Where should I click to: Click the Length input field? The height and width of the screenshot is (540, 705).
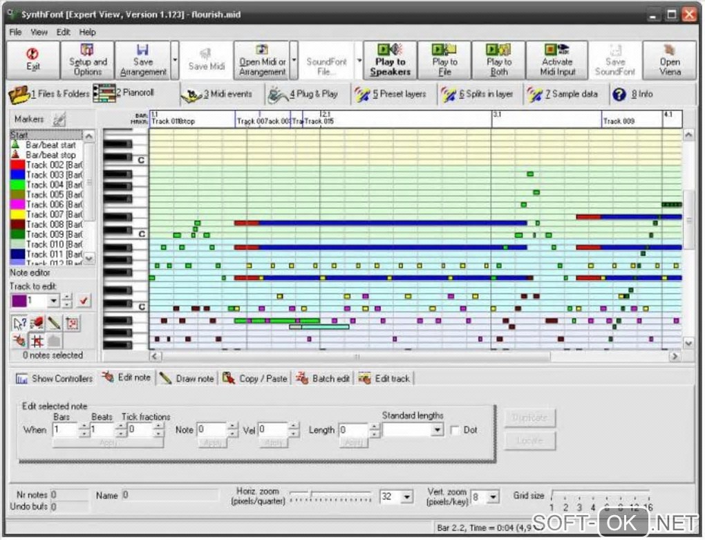[353, 430]
